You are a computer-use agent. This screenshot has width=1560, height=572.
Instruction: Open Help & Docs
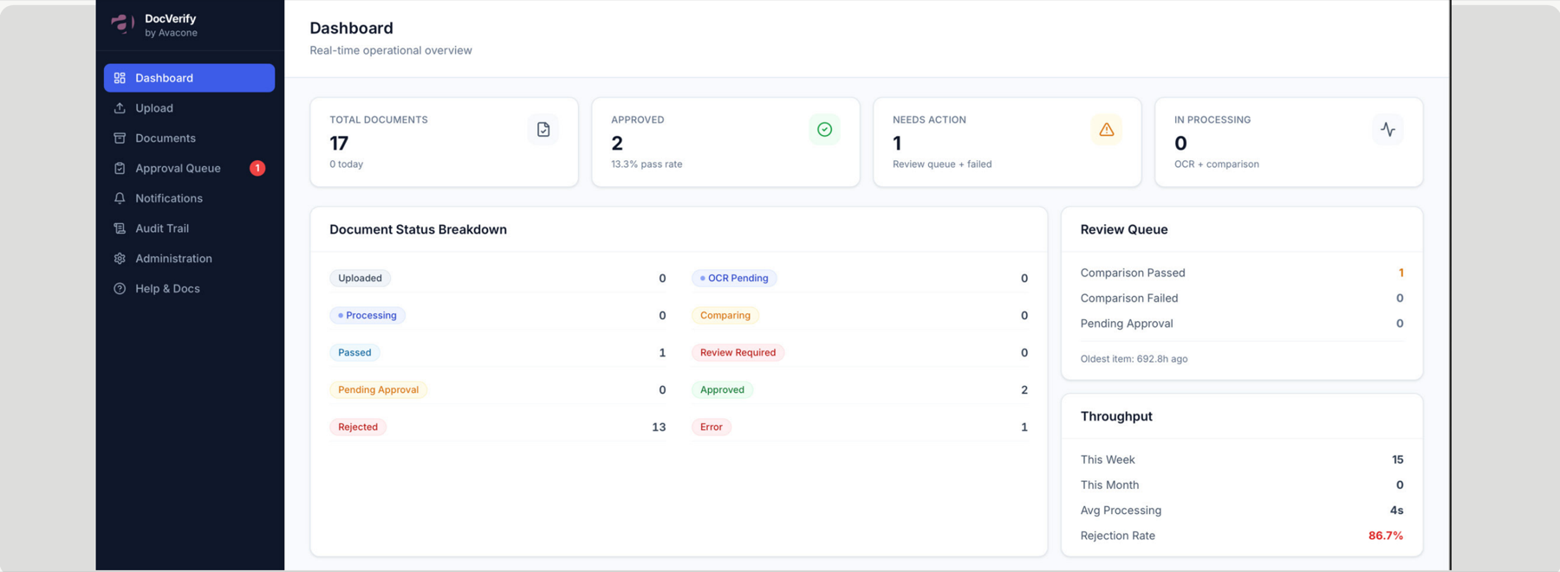click(x=189, y=289)
